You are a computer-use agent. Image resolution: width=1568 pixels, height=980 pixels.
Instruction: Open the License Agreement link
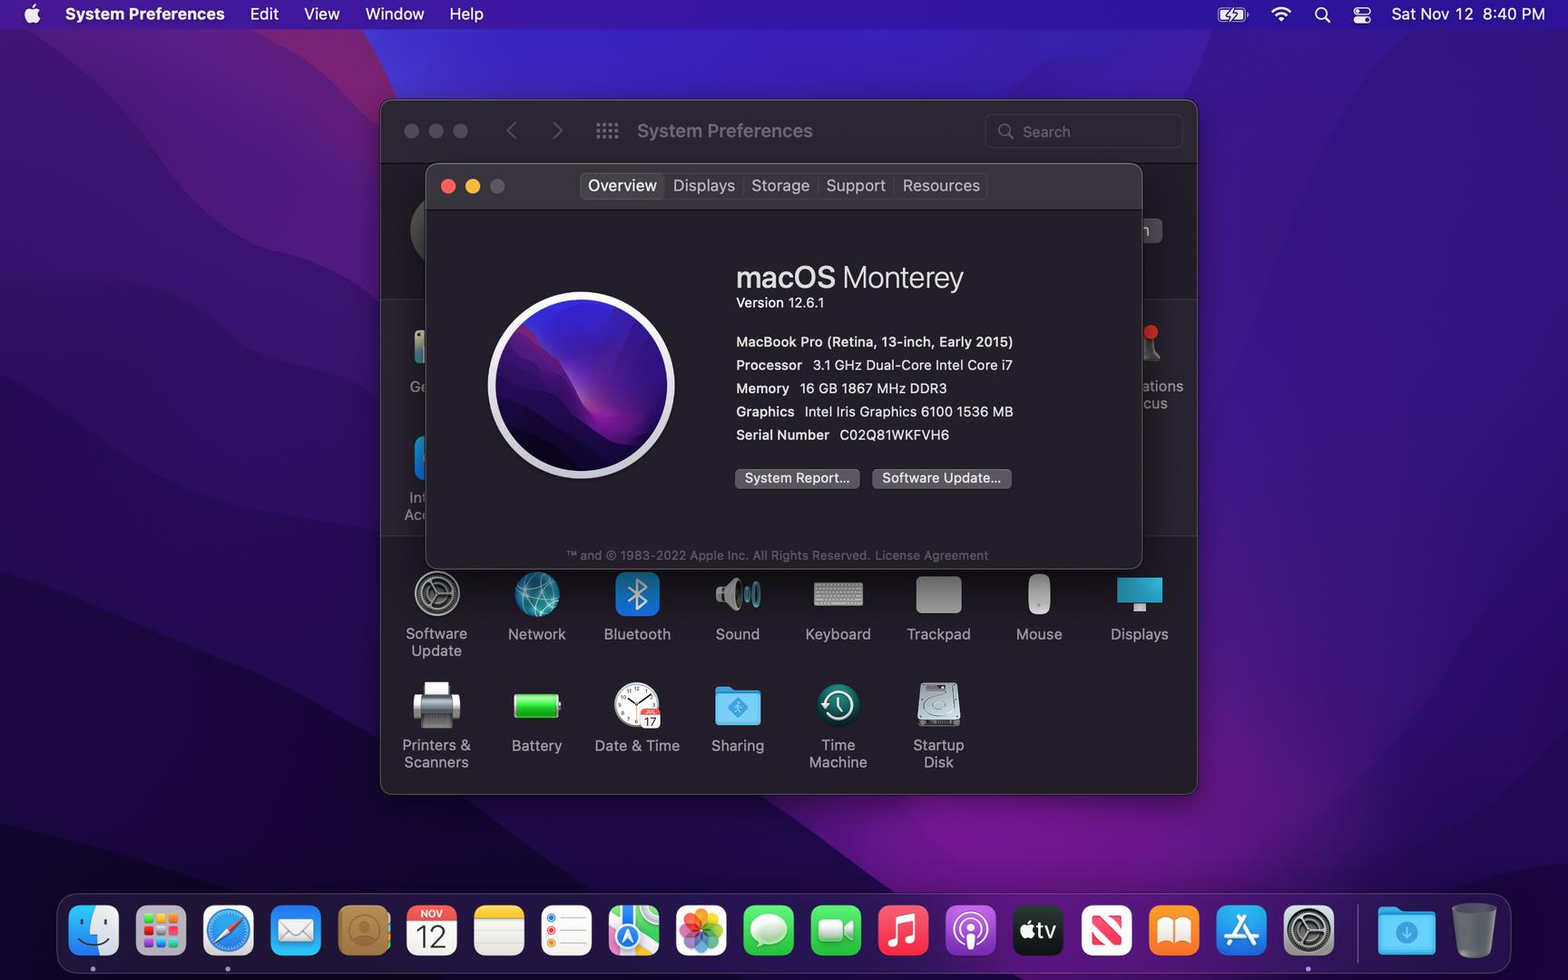(x=931, y=555)
